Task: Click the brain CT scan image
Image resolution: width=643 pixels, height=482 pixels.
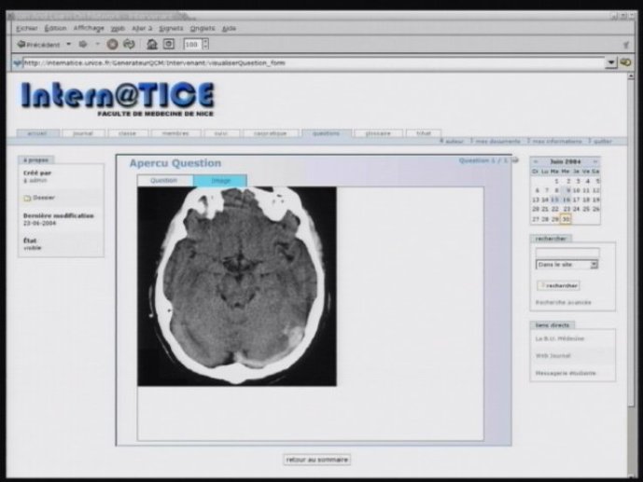Action: [237, 286]
